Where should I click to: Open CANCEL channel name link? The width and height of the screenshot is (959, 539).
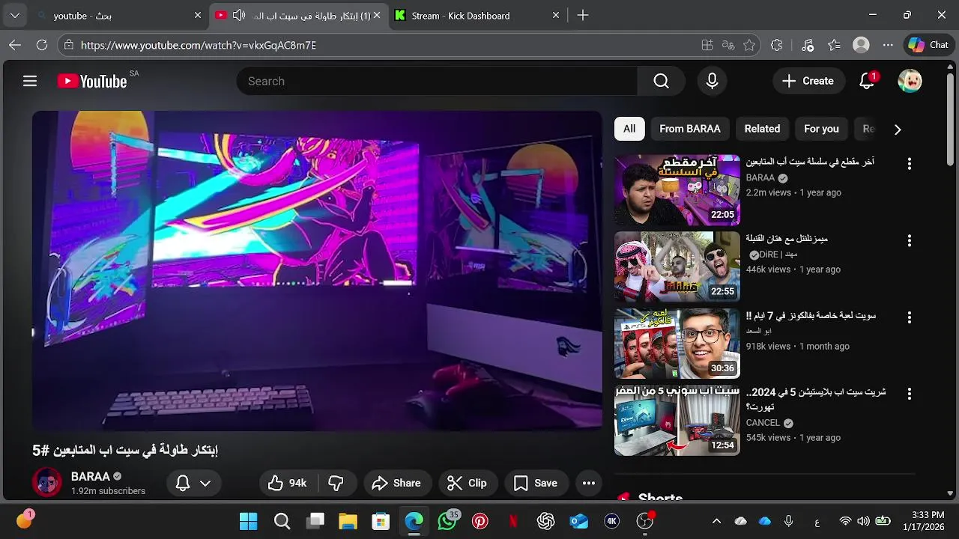763,423
